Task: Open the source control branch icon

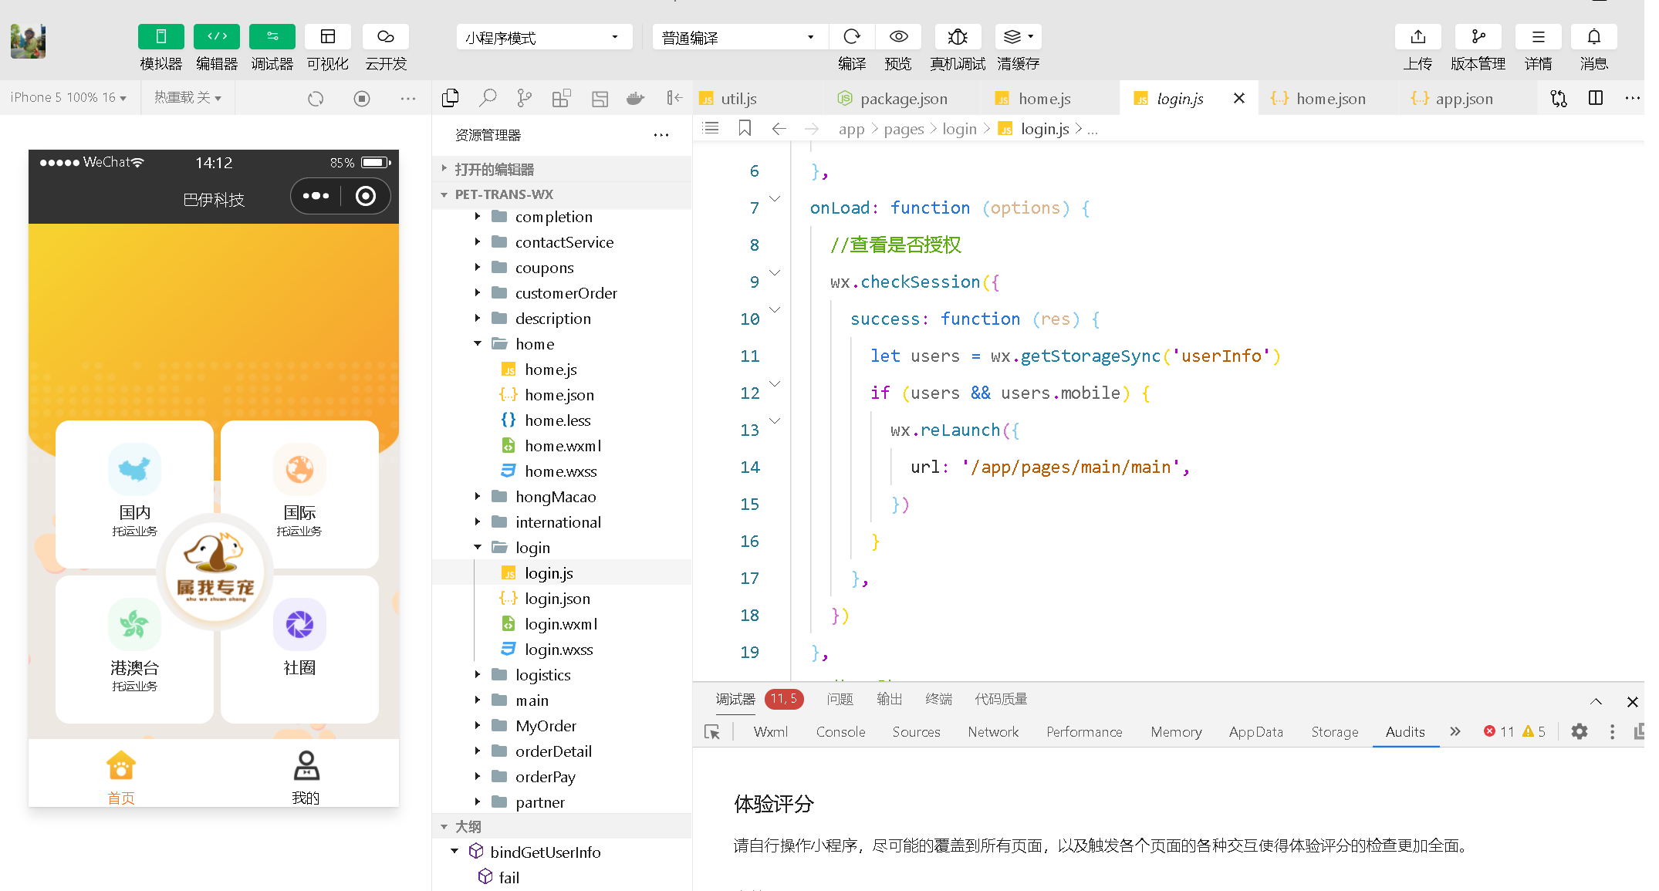Action: (x=525, y=98)
